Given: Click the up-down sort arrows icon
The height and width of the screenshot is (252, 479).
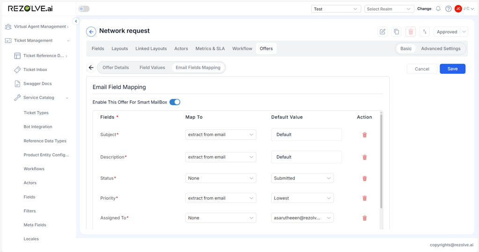Looking at the screenshot, I should click(425, 32).
